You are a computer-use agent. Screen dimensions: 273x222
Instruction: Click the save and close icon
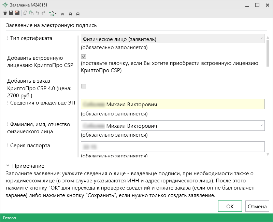pos(17,13)
